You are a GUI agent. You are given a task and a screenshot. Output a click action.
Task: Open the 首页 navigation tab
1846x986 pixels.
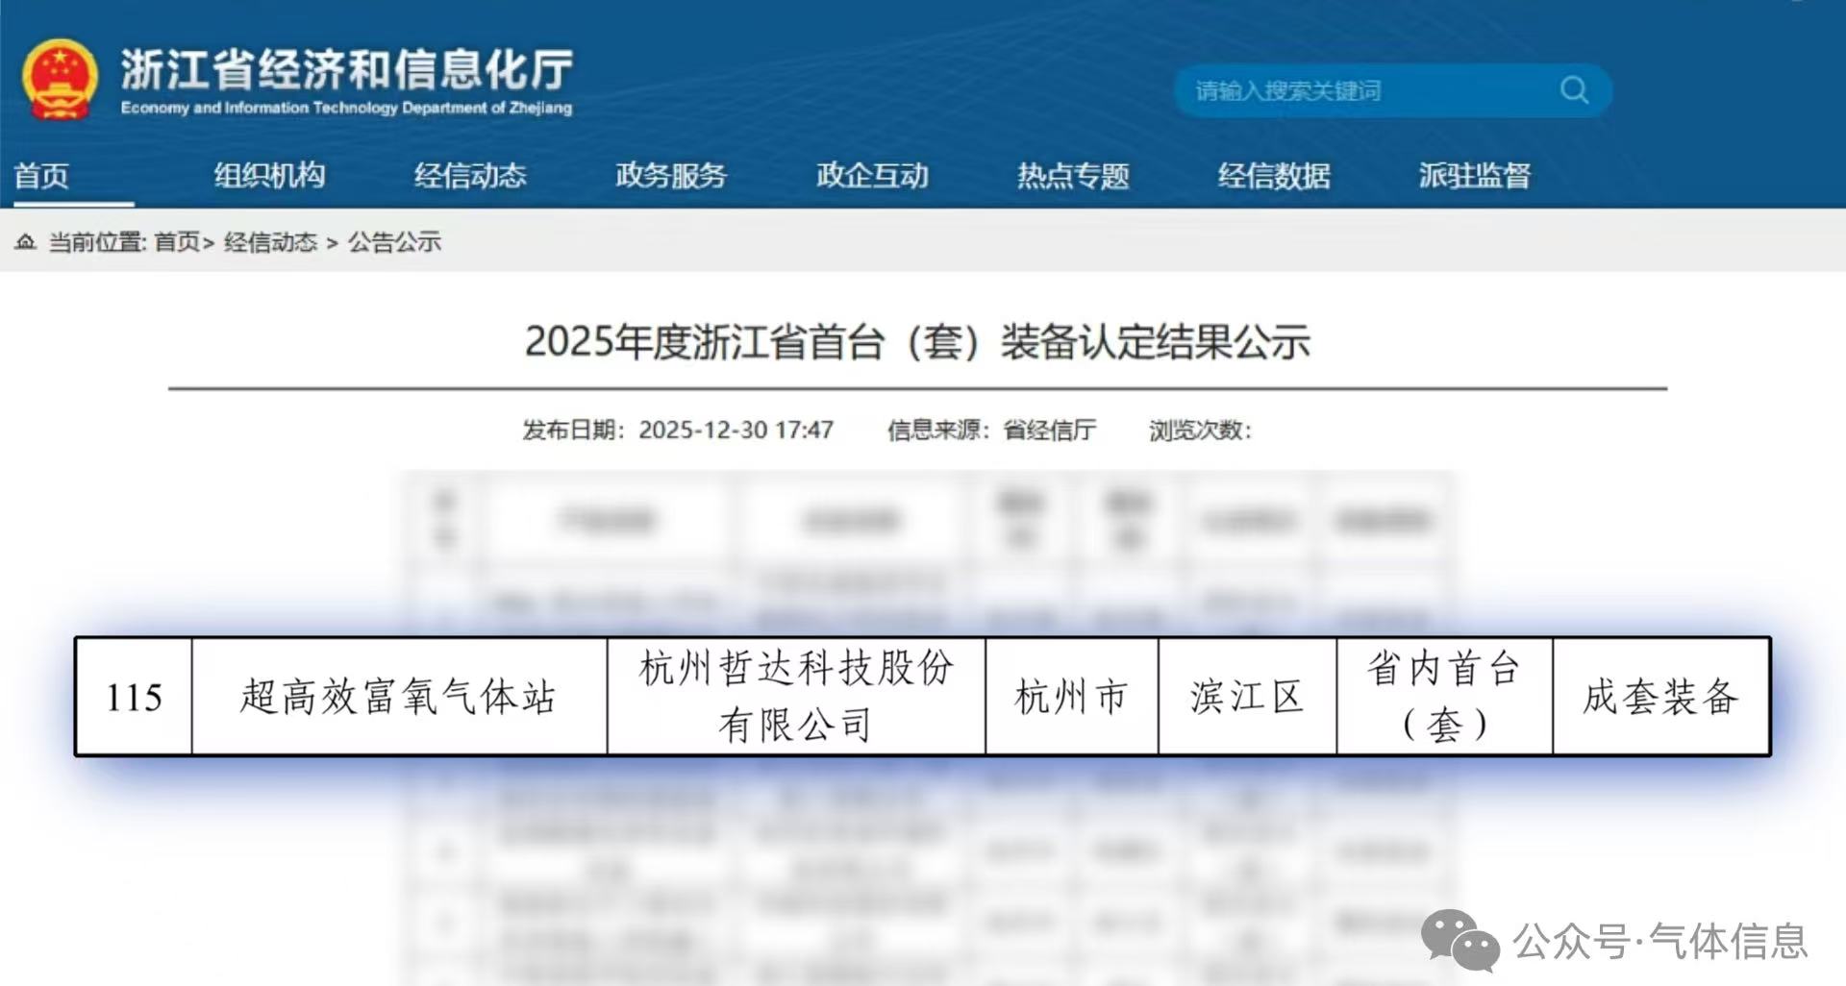42,176
